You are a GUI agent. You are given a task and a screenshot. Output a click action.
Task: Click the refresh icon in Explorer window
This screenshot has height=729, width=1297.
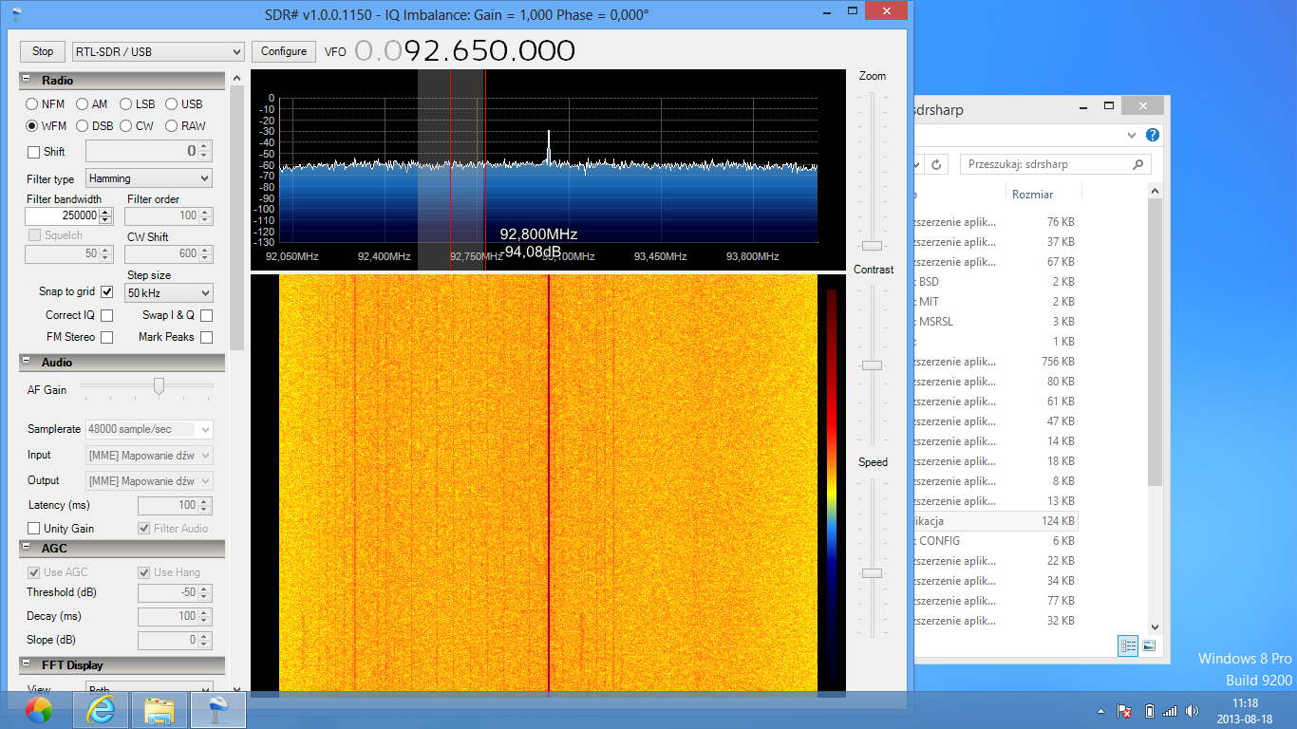click(x=936, y=164)
